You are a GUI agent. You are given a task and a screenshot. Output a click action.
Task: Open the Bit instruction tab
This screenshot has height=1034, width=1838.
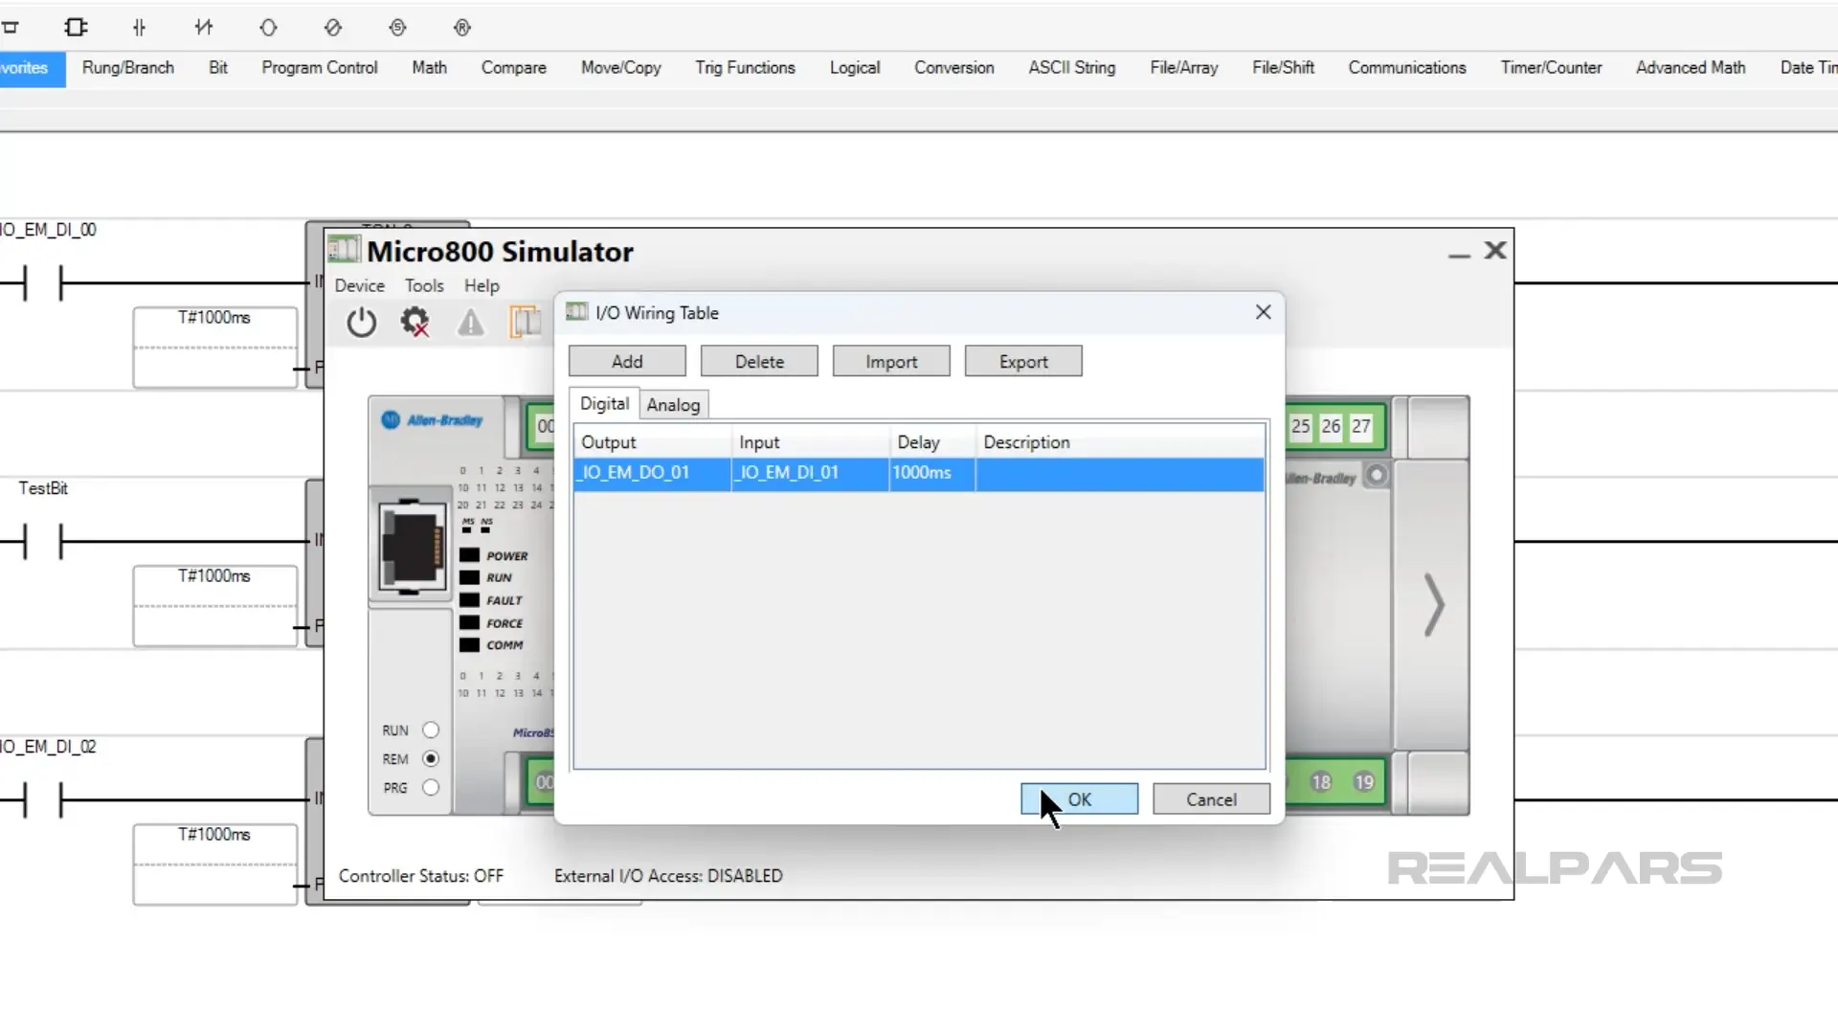pyautogui.click(x=218, y=68)
